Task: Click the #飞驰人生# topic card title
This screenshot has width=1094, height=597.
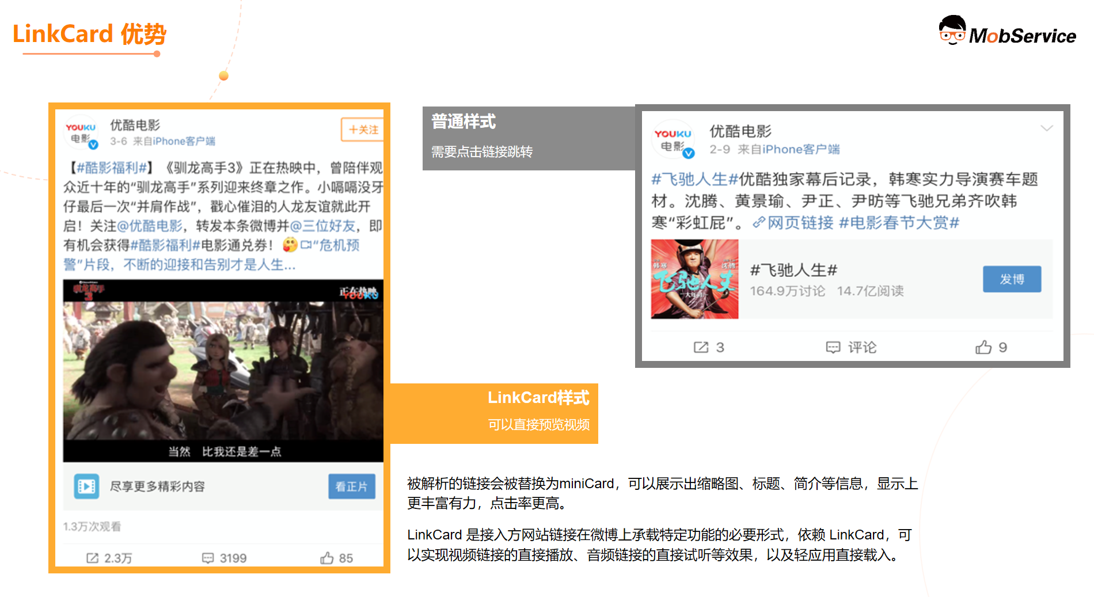Action: 793,270
